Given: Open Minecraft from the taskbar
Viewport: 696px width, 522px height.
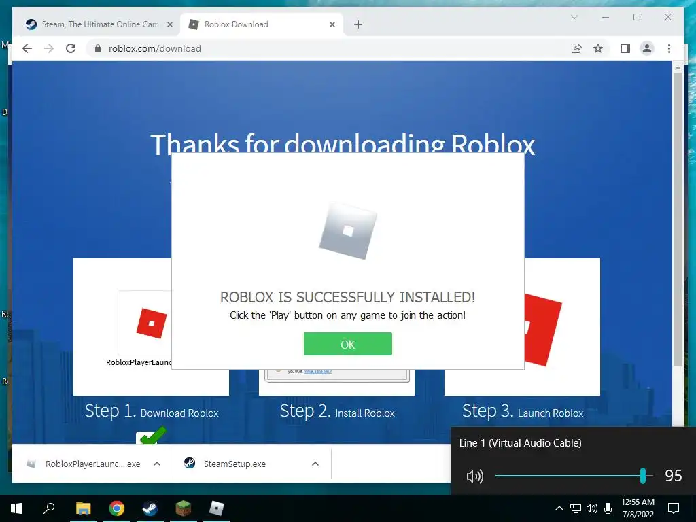Looking at the screenshot, I should [183, 508].
